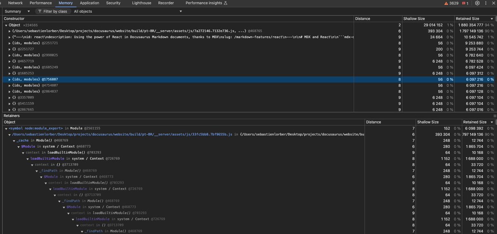497x234 pixels.
Task: Select the {} @3357009 row
Action: [x=248, y=97]
